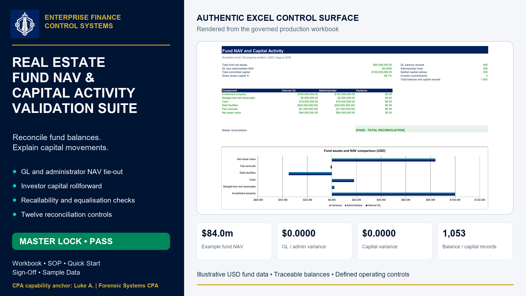Click the Internal GL column header
Screen dimensions: 526x296
(x=289, y=90)
